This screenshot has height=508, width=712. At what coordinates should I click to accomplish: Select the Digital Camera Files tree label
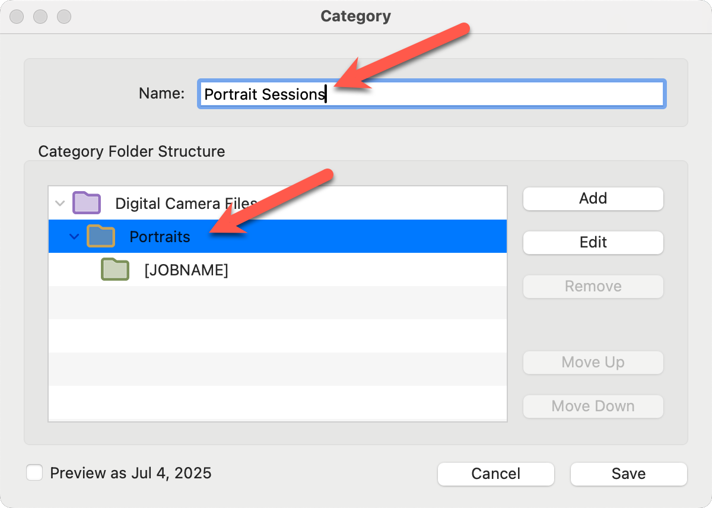pyautogui.click(x=178, y=204)
